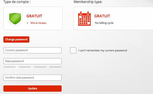Click the GRATUIT account type heading
The height and width of the screenshot is (94, 153).
34,16
